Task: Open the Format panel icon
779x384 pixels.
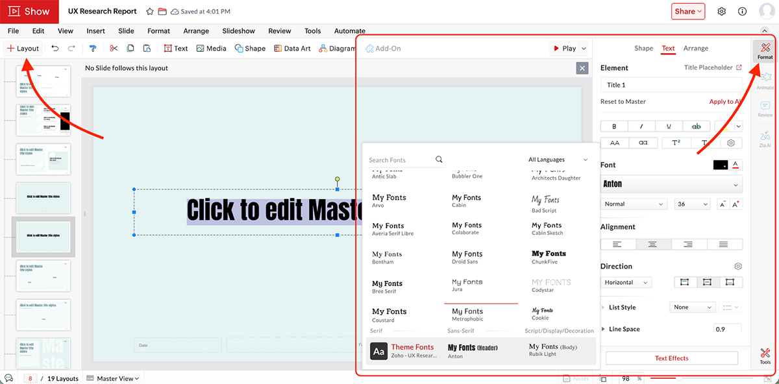Action: 765,51
